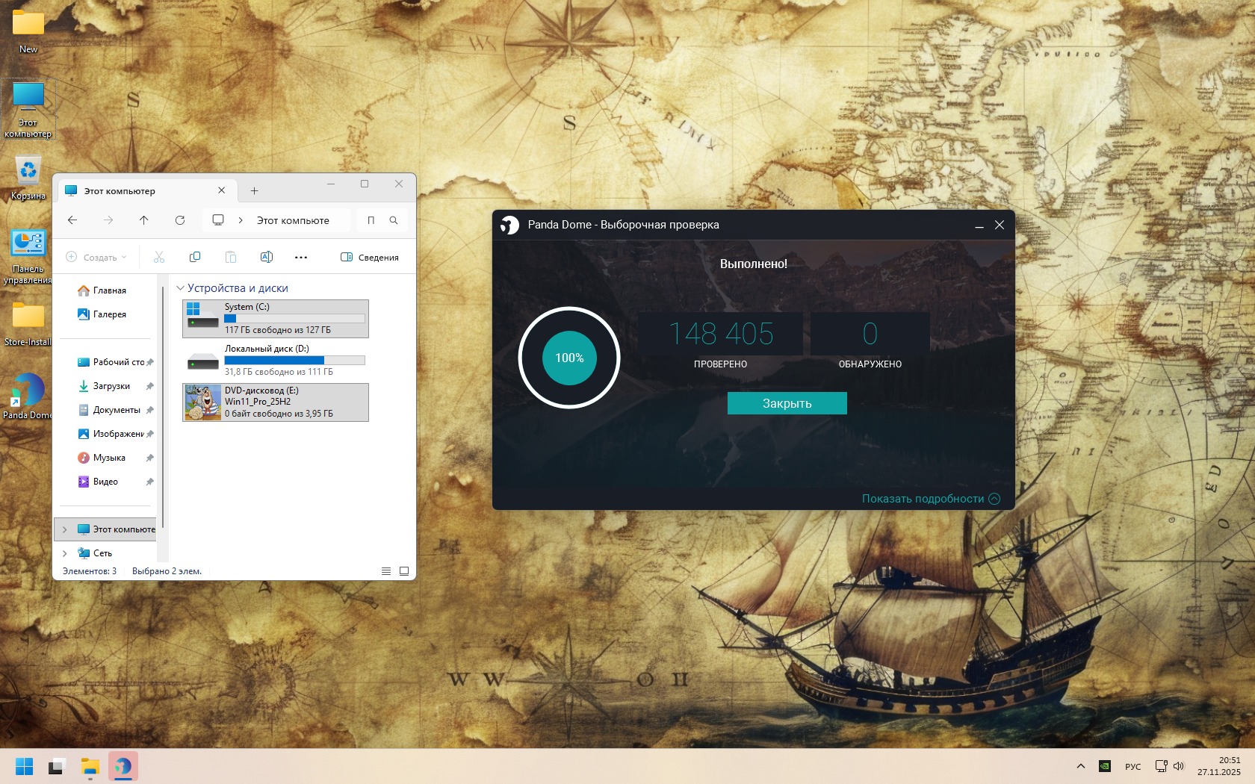This screenshot has height=784, width=1255.
Task: Unpin Загрузки using its pin icon
Action: click(x=150, y=386)
